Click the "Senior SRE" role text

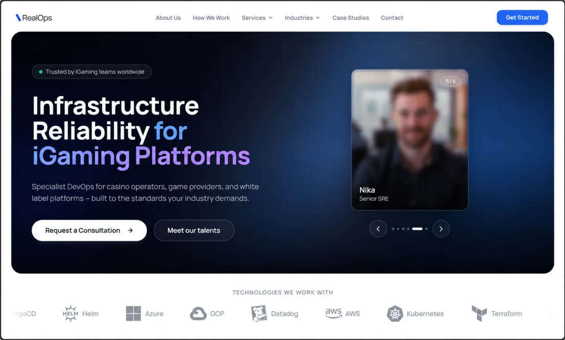[x=374, y=199]
